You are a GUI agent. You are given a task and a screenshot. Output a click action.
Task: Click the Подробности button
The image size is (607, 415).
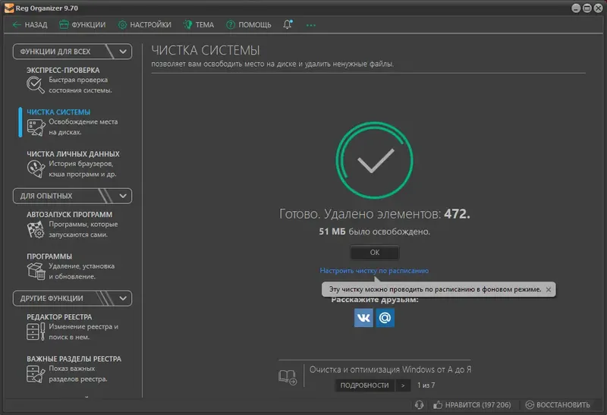pyautogui.click(x=364, y=385)
